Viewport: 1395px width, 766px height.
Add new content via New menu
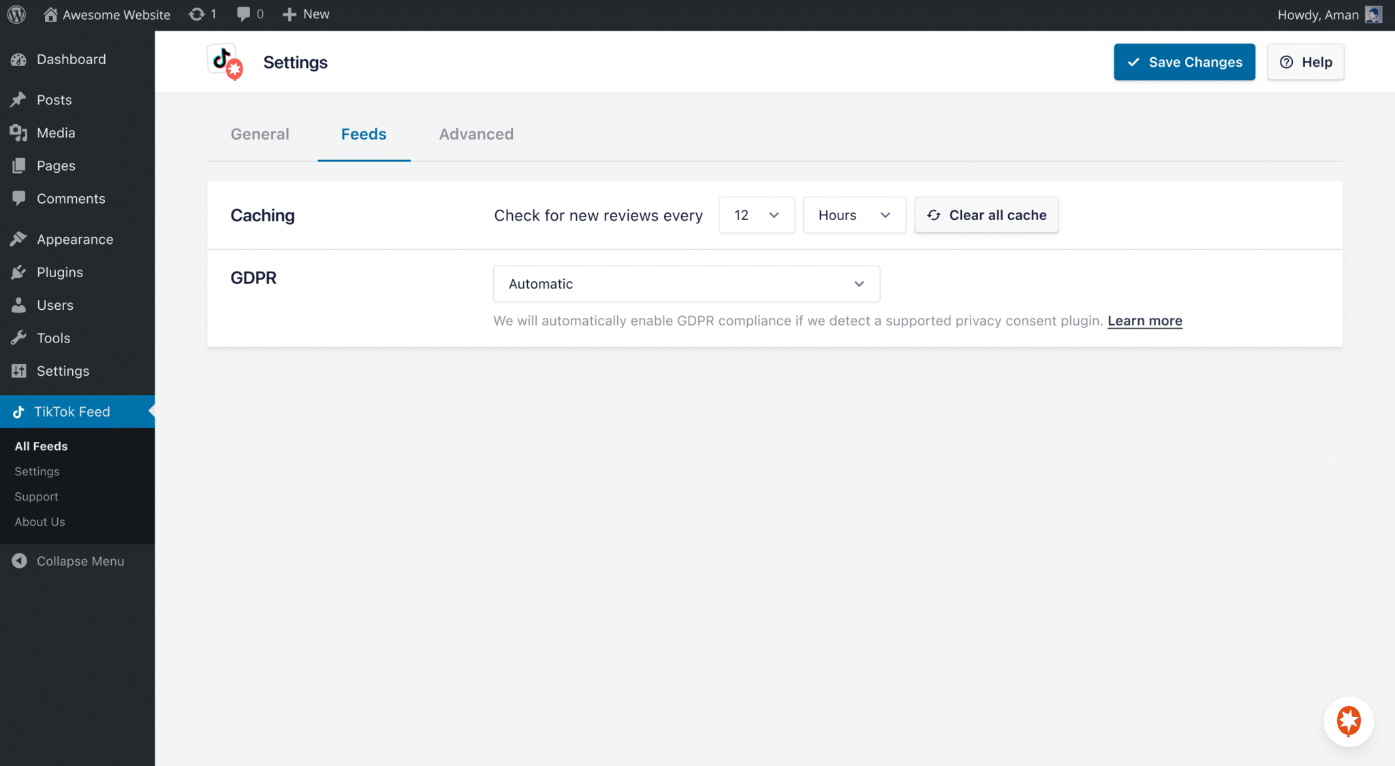point(306,14)
